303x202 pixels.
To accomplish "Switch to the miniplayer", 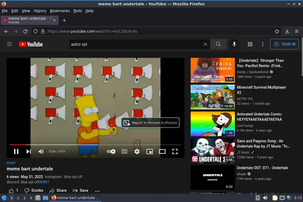I will click(x=150, y=151).
